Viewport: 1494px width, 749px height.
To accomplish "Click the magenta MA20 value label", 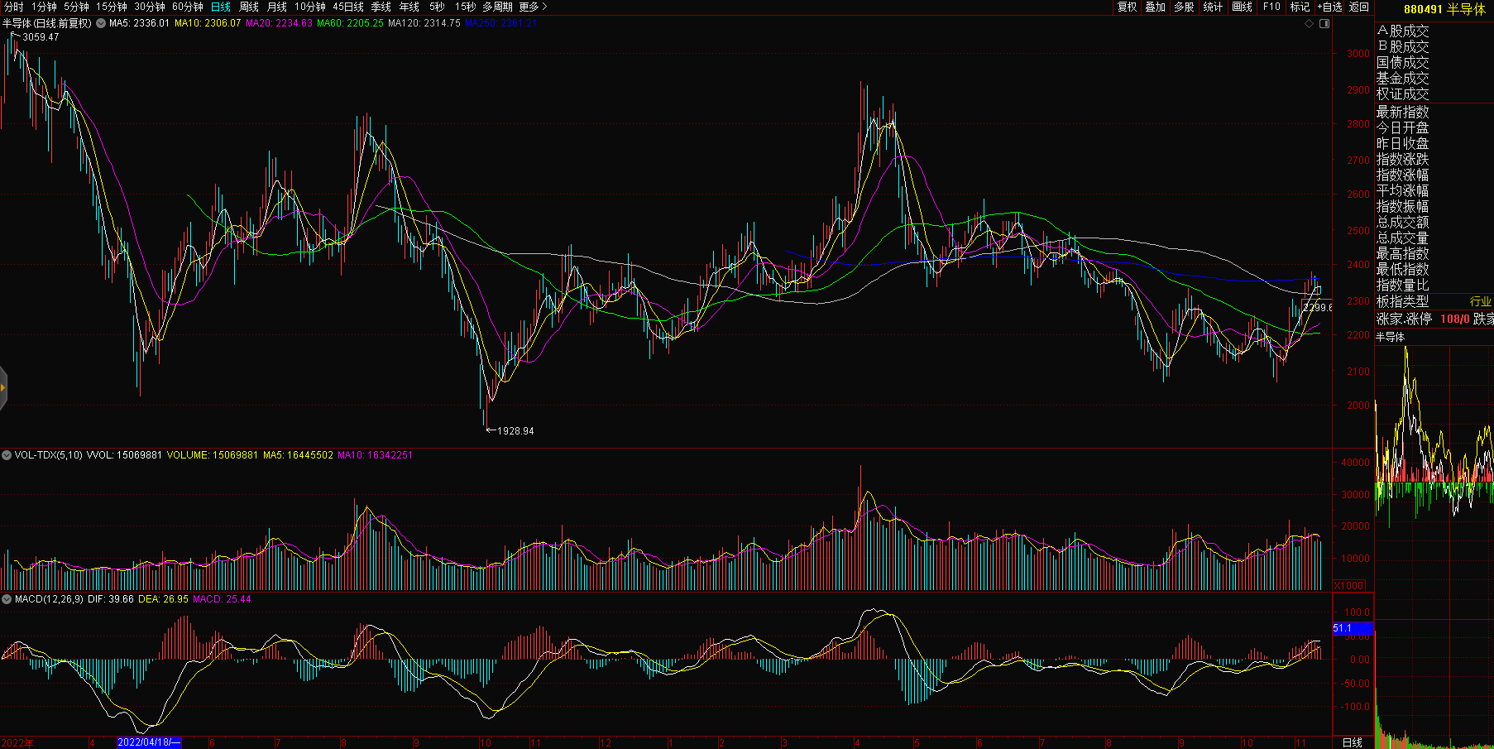I will (279, 23).
